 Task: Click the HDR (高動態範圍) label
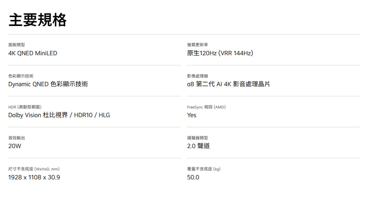point(27,107)
